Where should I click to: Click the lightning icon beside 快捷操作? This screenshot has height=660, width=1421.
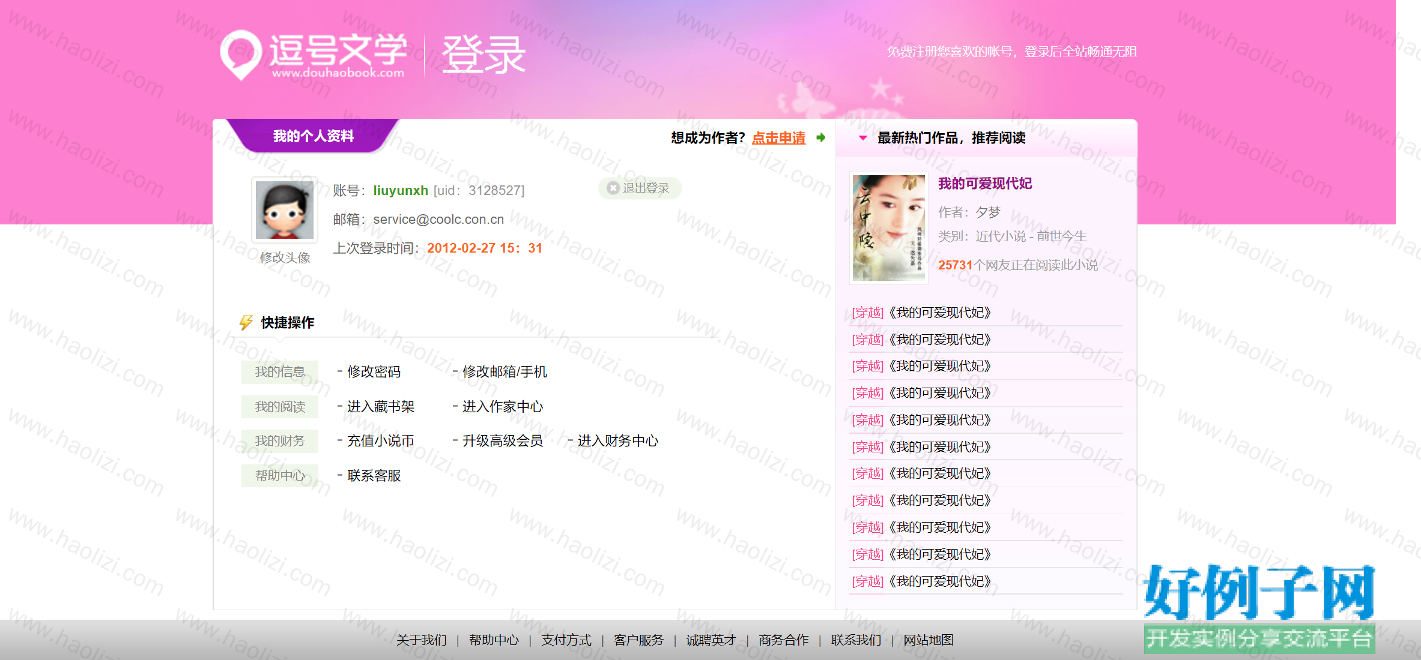(x=246, y=322)
